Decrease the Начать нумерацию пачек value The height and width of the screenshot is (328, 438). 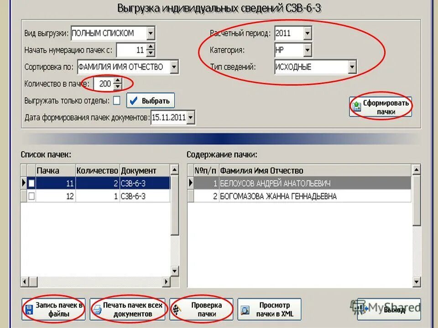(151, 53)
